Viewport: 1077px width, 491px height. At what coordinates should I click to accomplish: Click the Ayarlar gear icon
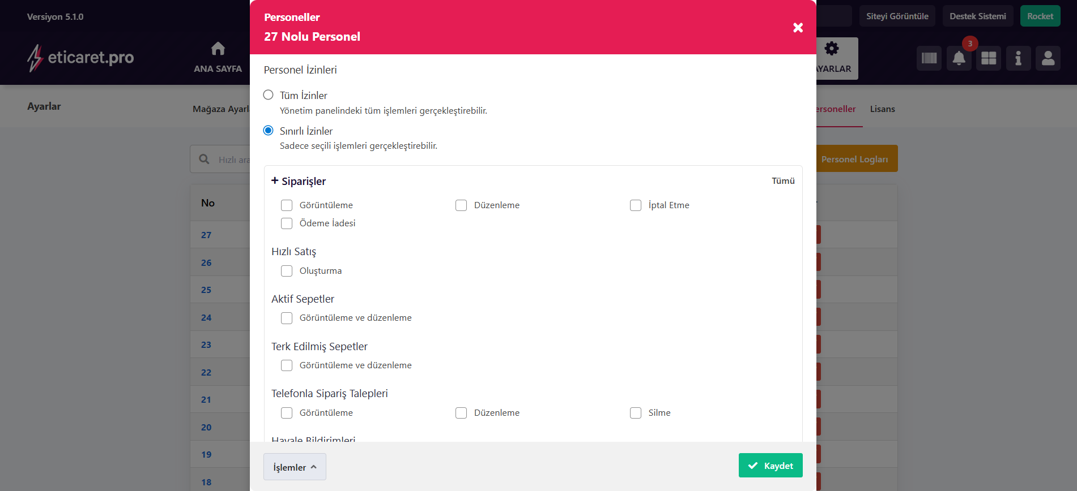(832, 49)
